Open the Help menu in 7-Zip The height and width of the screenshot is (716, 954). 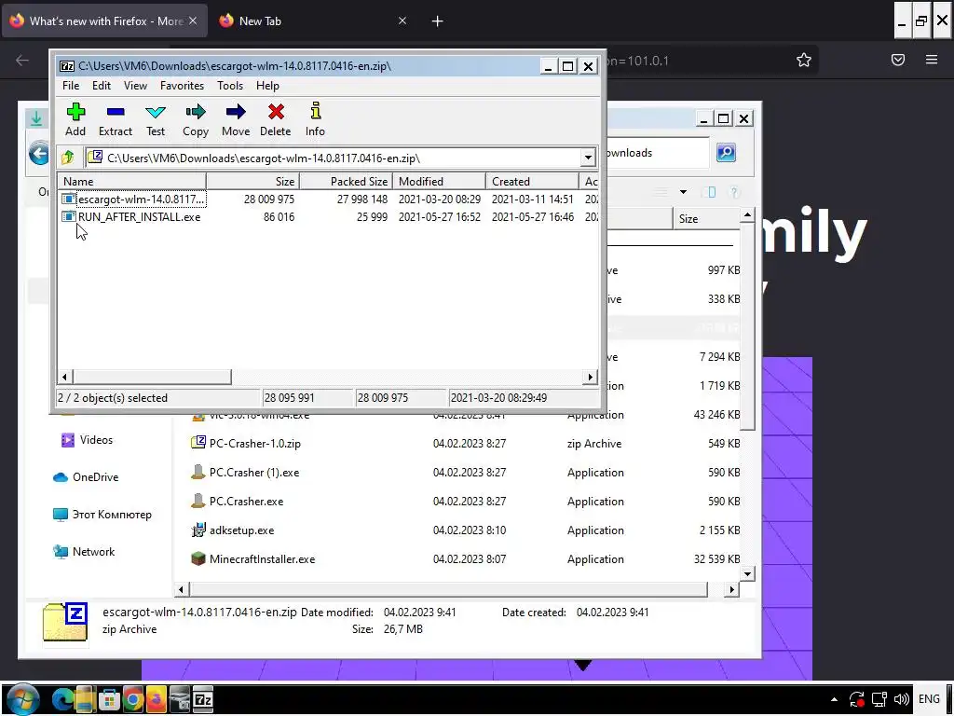pyautogui.click(x=267, y=86)
